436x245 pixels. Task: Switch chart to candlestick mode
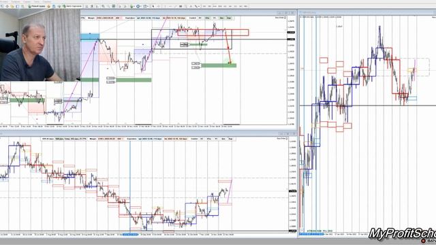point(92,6)
